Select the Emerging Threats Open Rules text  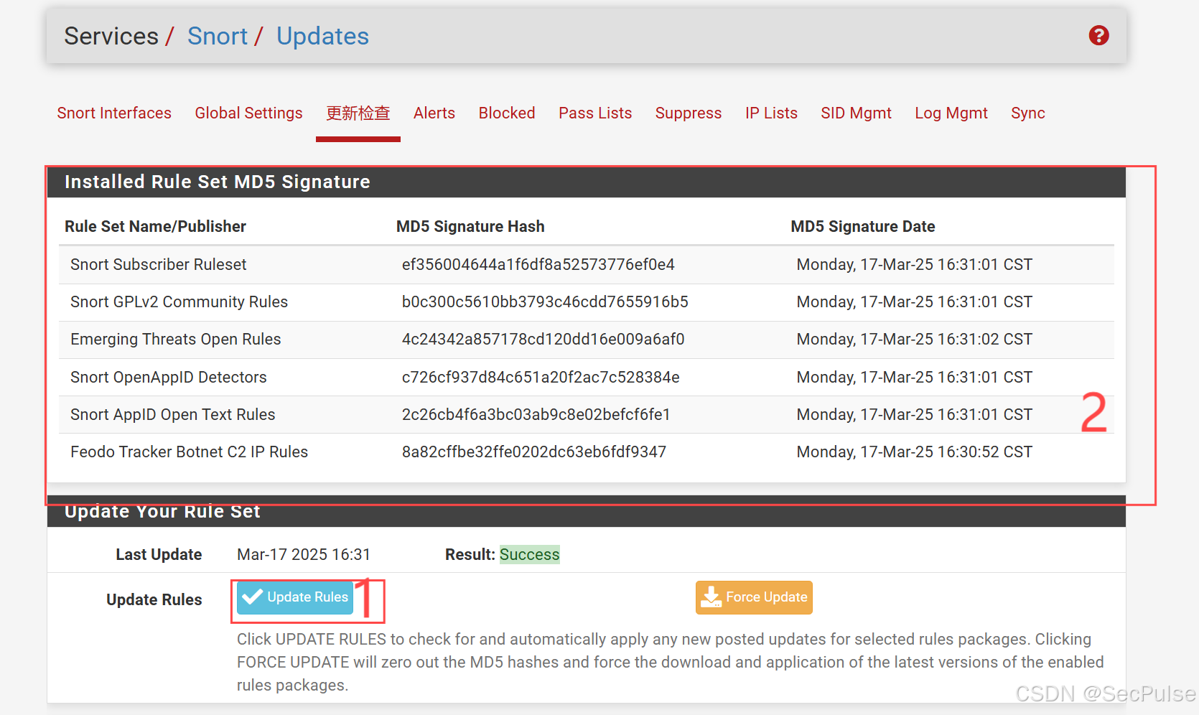click(175, 340)
